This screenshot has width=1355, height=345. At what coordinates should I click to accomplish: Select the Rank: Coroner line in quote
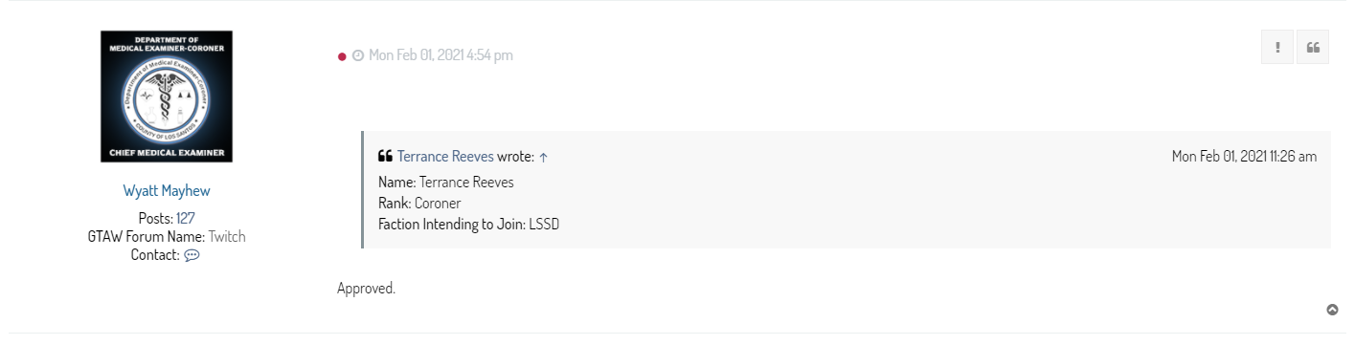(x=419, y=204)
